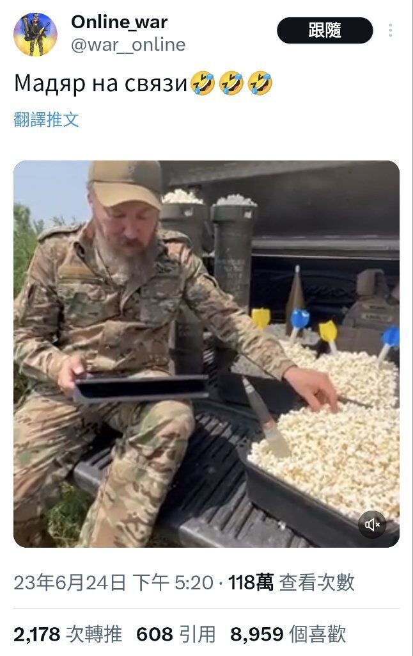Unmute the video with the speaker icon

click(x=372, y=524)
